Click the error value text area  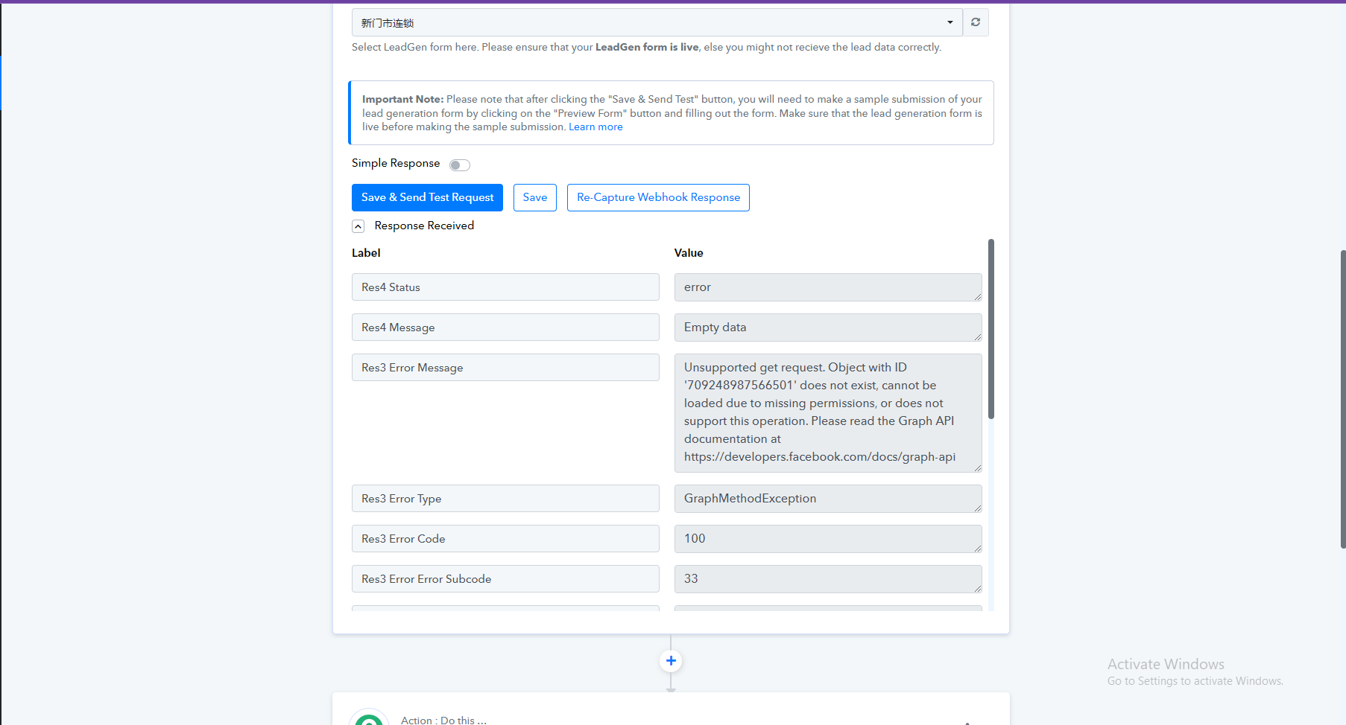[828, 287]
